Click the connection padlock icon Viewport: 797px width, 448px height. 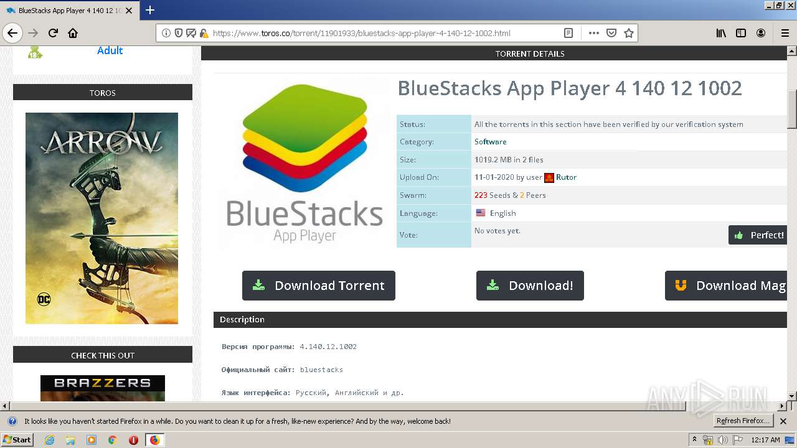click(x=204, y=33)
